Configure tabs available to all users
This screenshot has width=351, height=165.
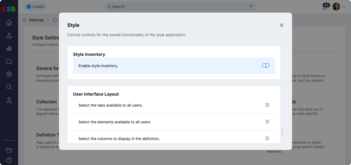(x=267, y=105)
